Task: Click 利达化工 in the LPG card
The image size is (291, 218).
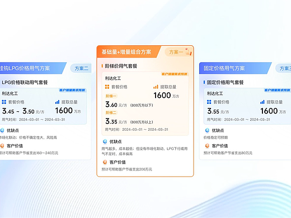Action: pyautogui.click(x=10, y=93)
